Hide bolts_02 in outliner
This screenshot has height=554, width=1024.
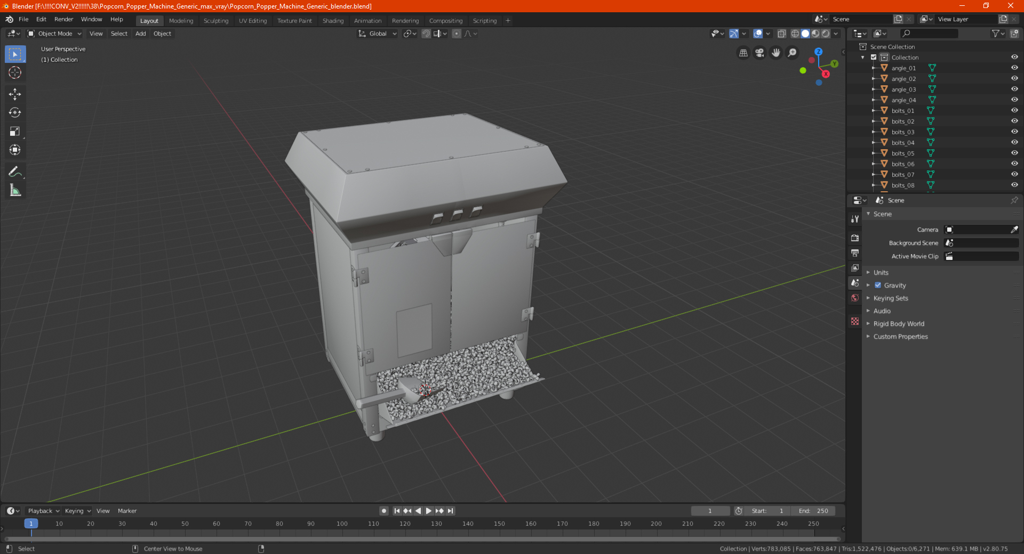coord(1014,121)
